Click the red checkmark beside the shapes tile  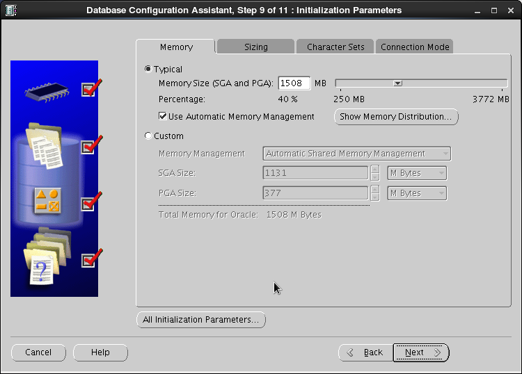click(92, 202)
